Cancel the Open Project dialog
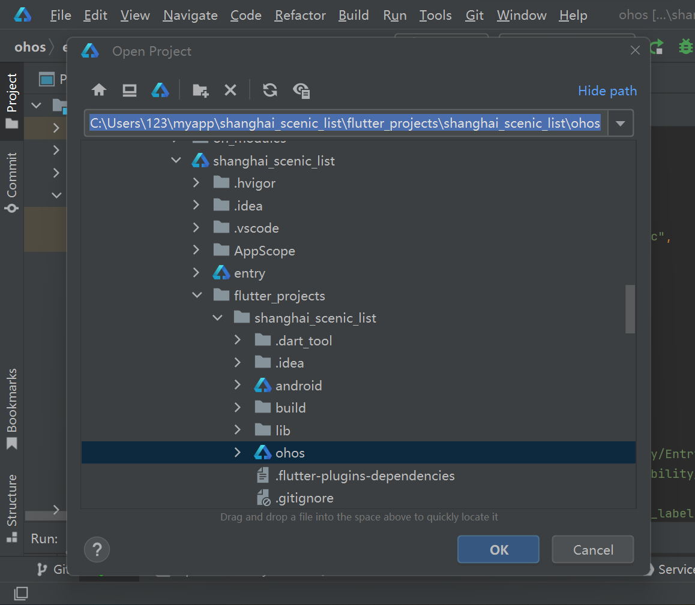695x605 pixels. tap(592, 550)
